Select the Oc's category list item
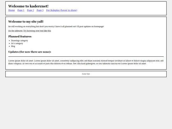The width and height of the screenshot is (172, 129). pos(17,43)
